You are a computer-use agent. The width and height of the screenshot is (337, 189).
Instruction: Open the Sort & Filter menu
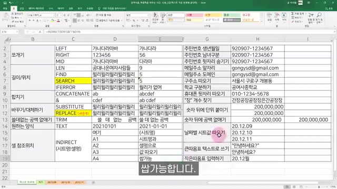tap(311, 18)
